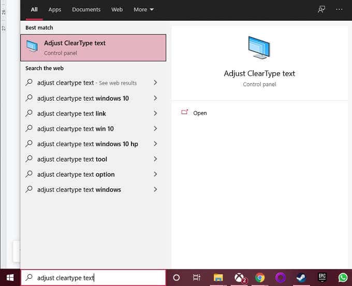The image size is (352, 286).
Task: Open Epic Games Launcher icon
Action: coord(322,278)
